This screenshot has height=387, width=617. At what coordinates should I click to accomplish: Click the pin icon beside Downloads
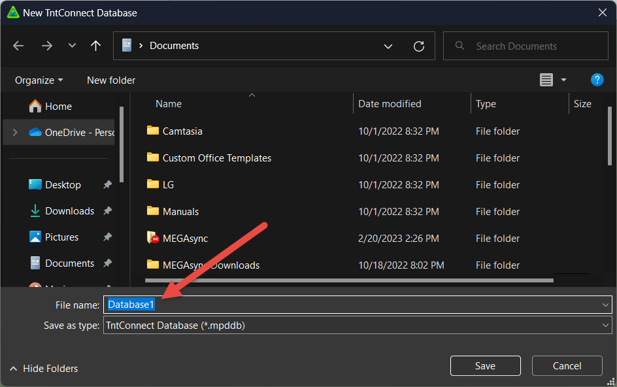tap(107, 211)
